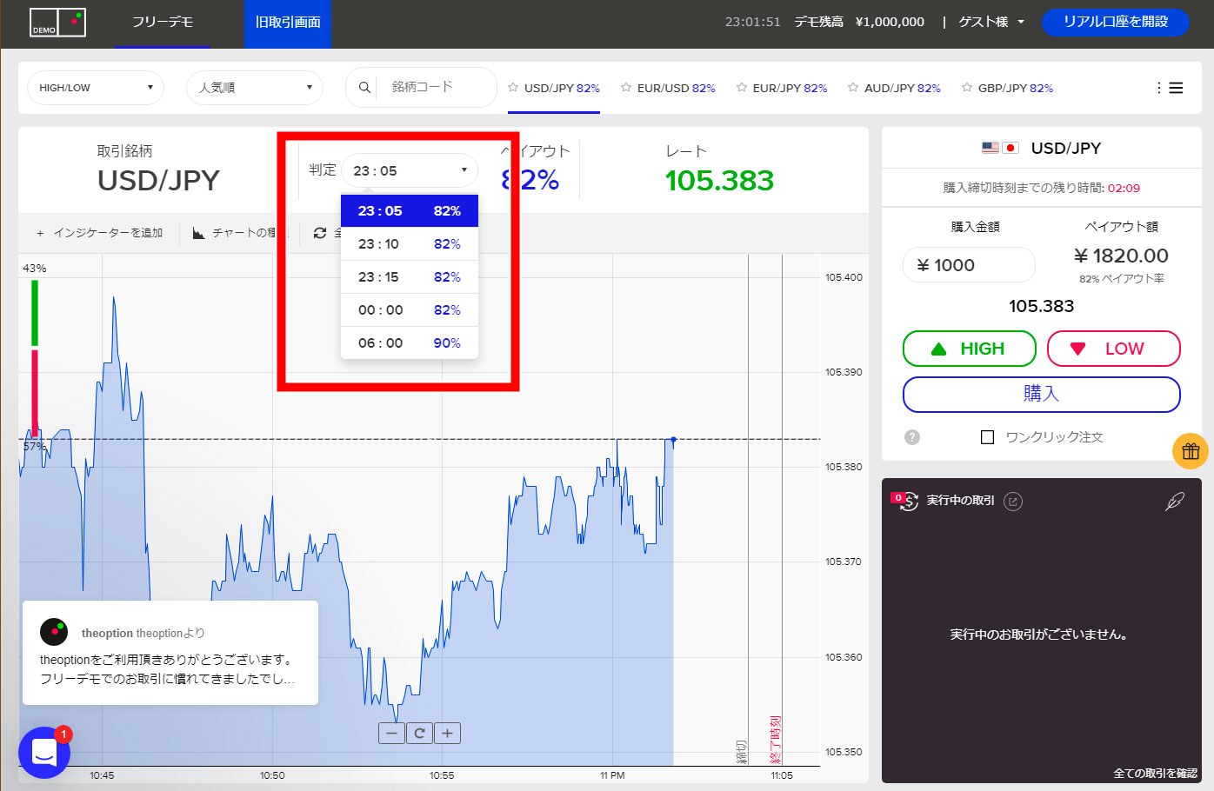Choose 06:00 90% expiry option

pyautogui.click(x=410, y=342)
